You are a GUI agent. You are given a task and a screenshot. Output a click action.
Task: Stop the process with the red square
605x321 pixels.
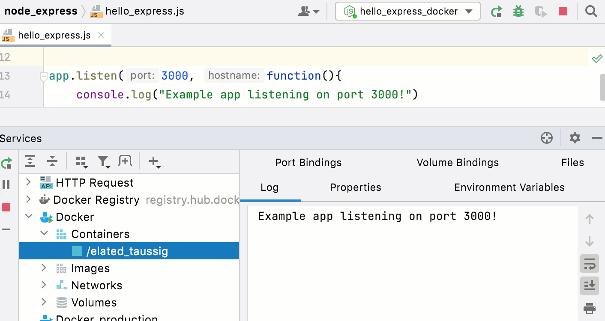coord(563,11)
